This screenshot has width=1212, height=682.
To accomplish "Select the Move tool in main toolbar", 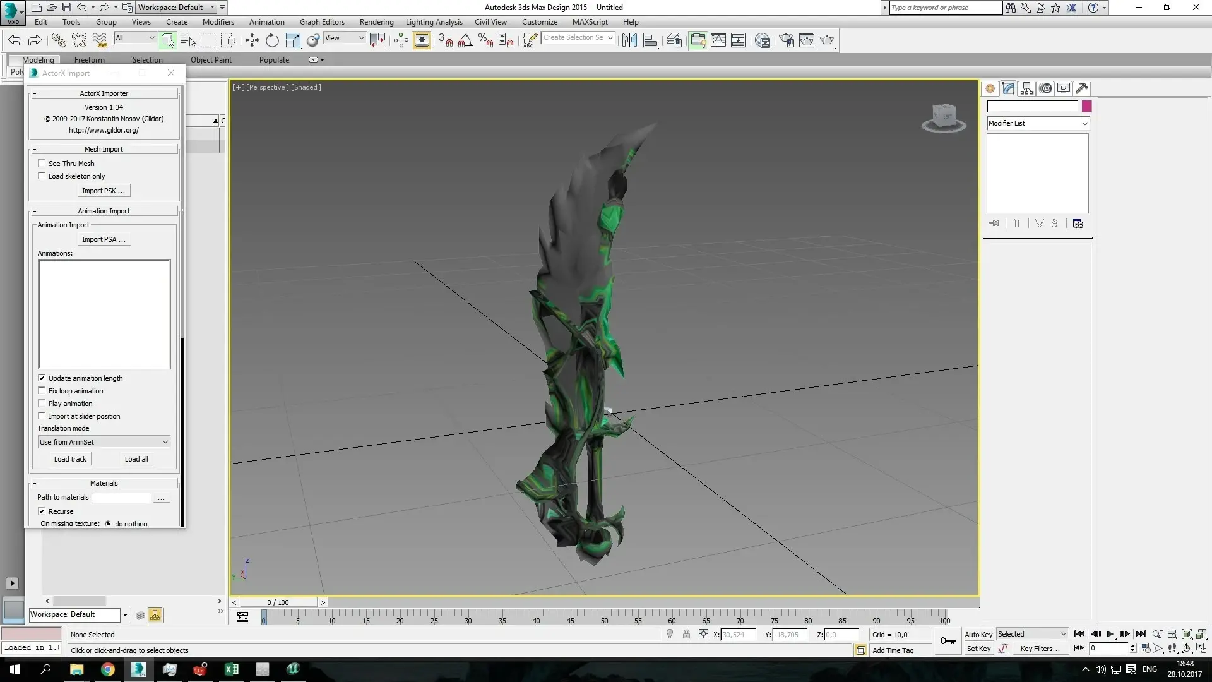I will (252, 40).
